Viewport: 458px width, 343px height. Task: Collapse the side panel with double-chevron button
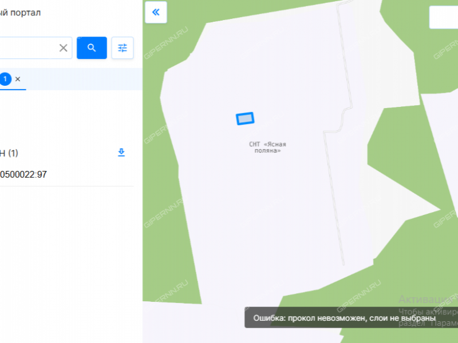click(x=156, y=12)
